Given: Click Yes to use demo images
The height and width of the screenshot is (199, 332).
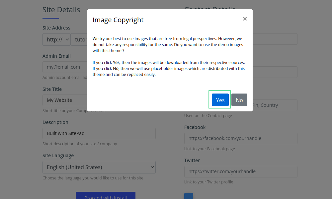Looking at the screenshot, I should [220, 100].
